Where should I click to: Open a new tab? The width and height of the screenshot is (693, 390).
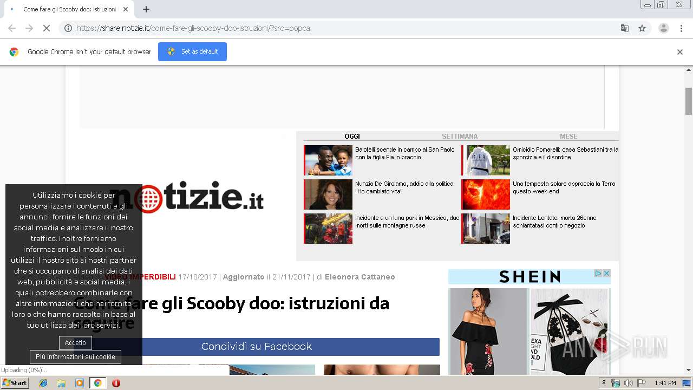point(146,9)
